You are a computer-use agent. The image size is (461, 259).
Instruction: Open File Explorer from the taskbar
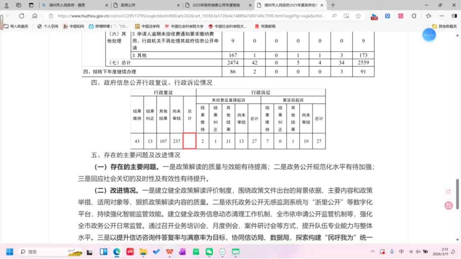click(143, 252)
